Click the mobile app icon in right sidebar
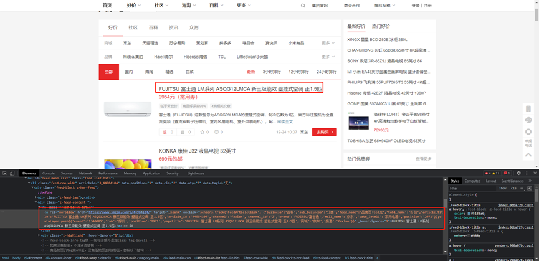Image resolution: width=539 pixels, height=261 pixels. click(x=528, y=108)
